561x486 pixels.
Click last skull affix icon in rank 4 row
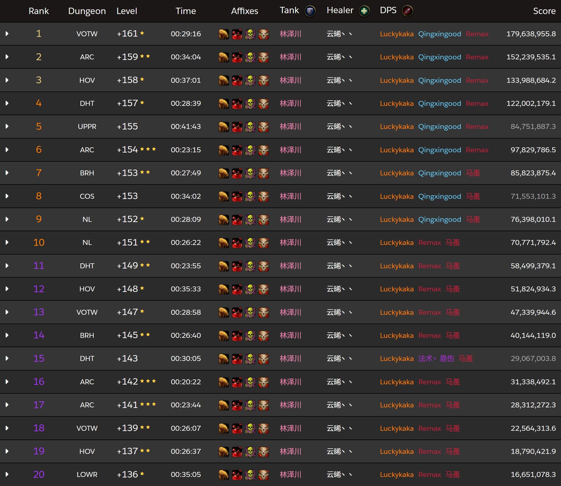(x=263, y=104)
